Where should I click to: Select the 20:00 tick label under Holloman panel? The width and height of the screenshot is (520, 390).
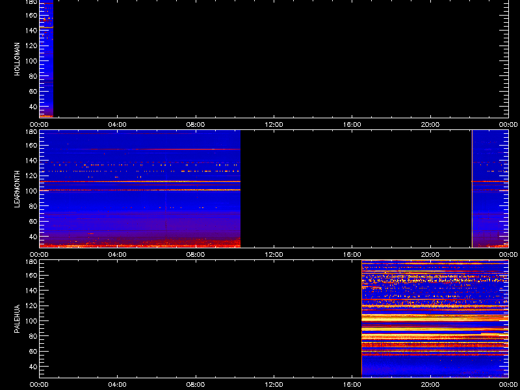[430, 125]
